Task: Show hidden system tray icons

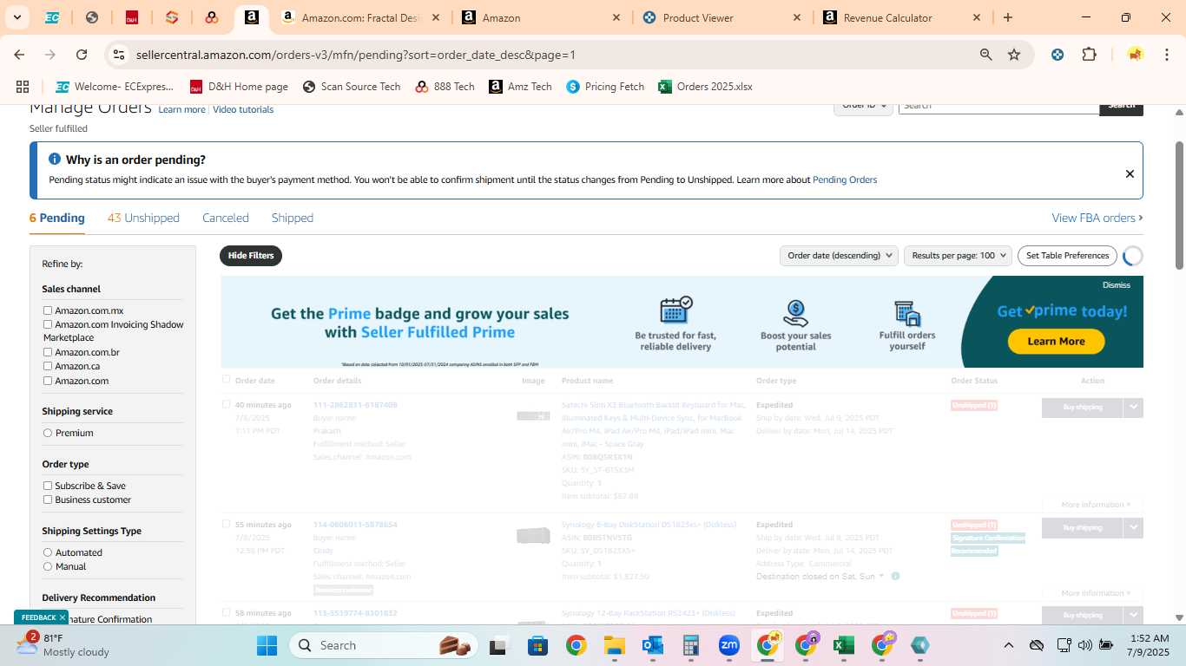Action: (1008, 645)
